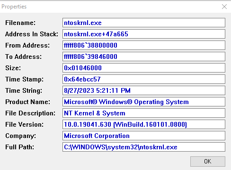
Task: Select the Address In Stack value field
Action: point(144,34)
